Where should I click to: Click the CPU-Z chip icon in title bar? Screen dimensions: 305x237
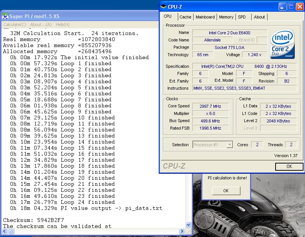click(163, 7)
